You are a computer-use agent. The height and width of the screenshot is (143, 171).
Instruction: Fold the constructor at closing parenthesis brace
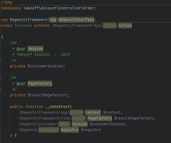0,136
